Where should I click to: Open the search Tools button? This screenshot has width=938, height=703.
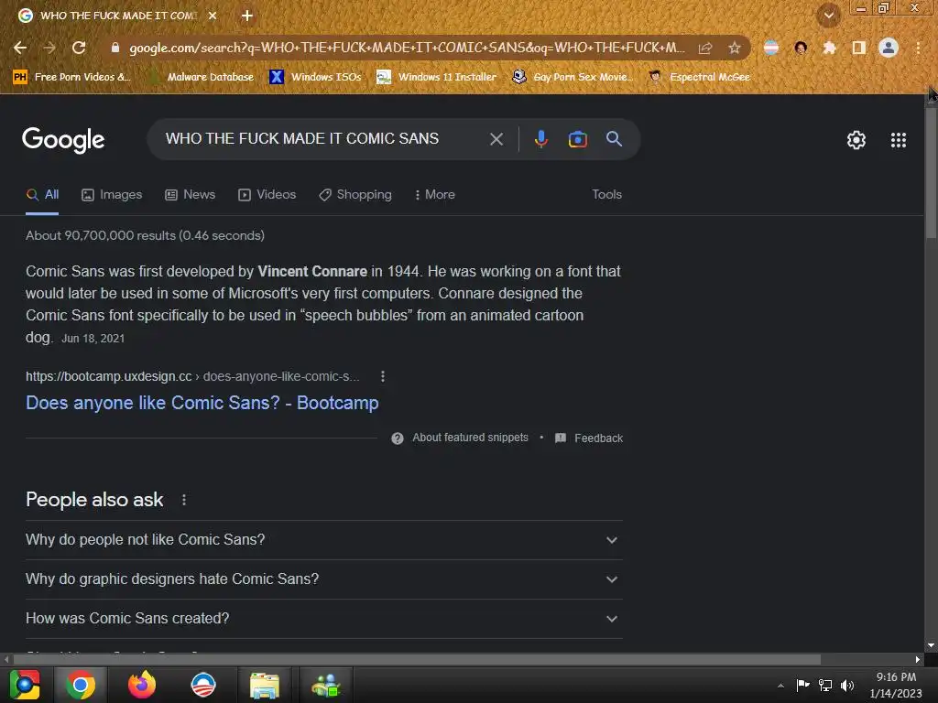pyautogui.click(x=606, y=195)
